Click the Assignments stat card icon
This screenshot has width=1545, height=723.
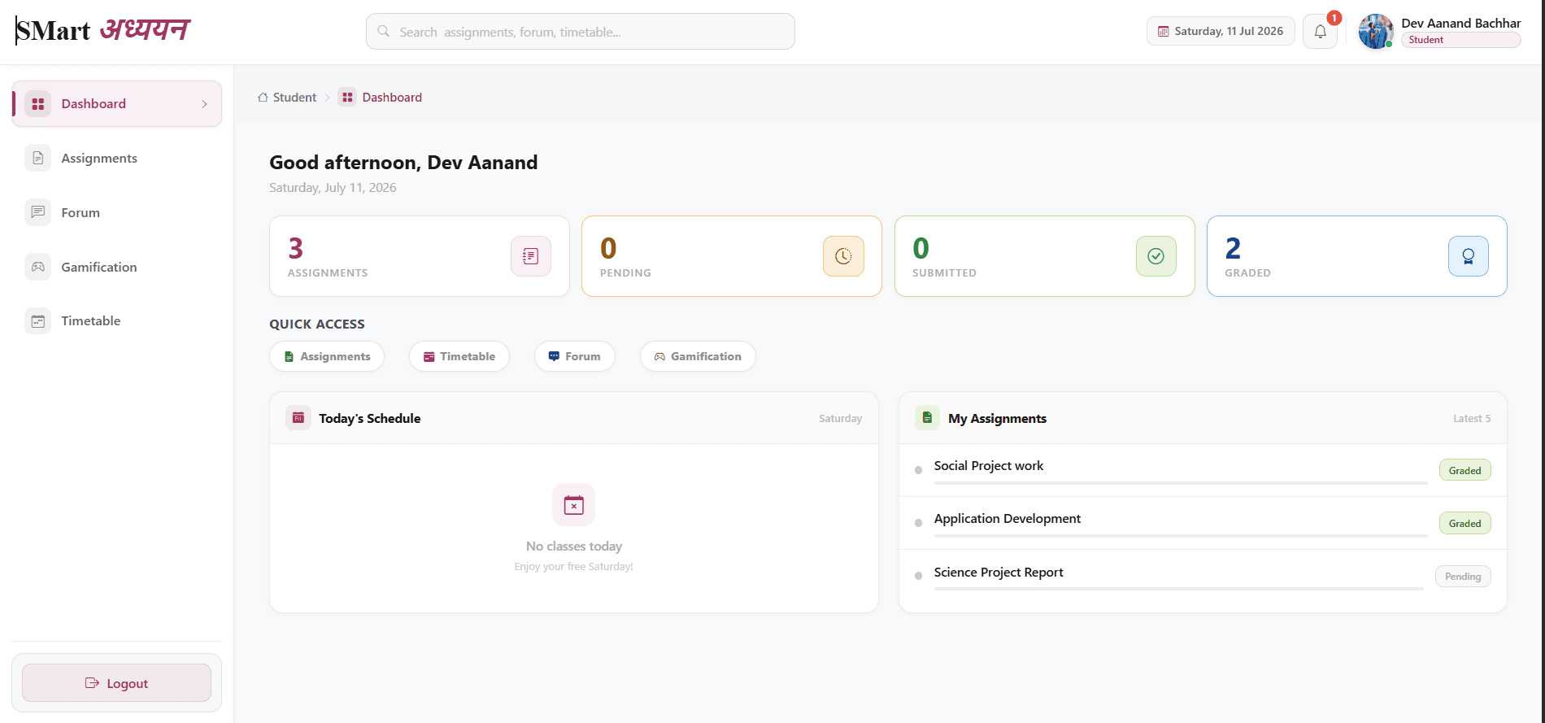[531, 256]
